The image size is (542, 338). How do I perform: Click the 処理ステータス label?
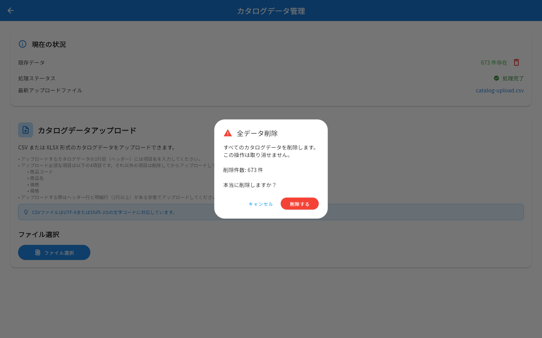coord(37,78)
